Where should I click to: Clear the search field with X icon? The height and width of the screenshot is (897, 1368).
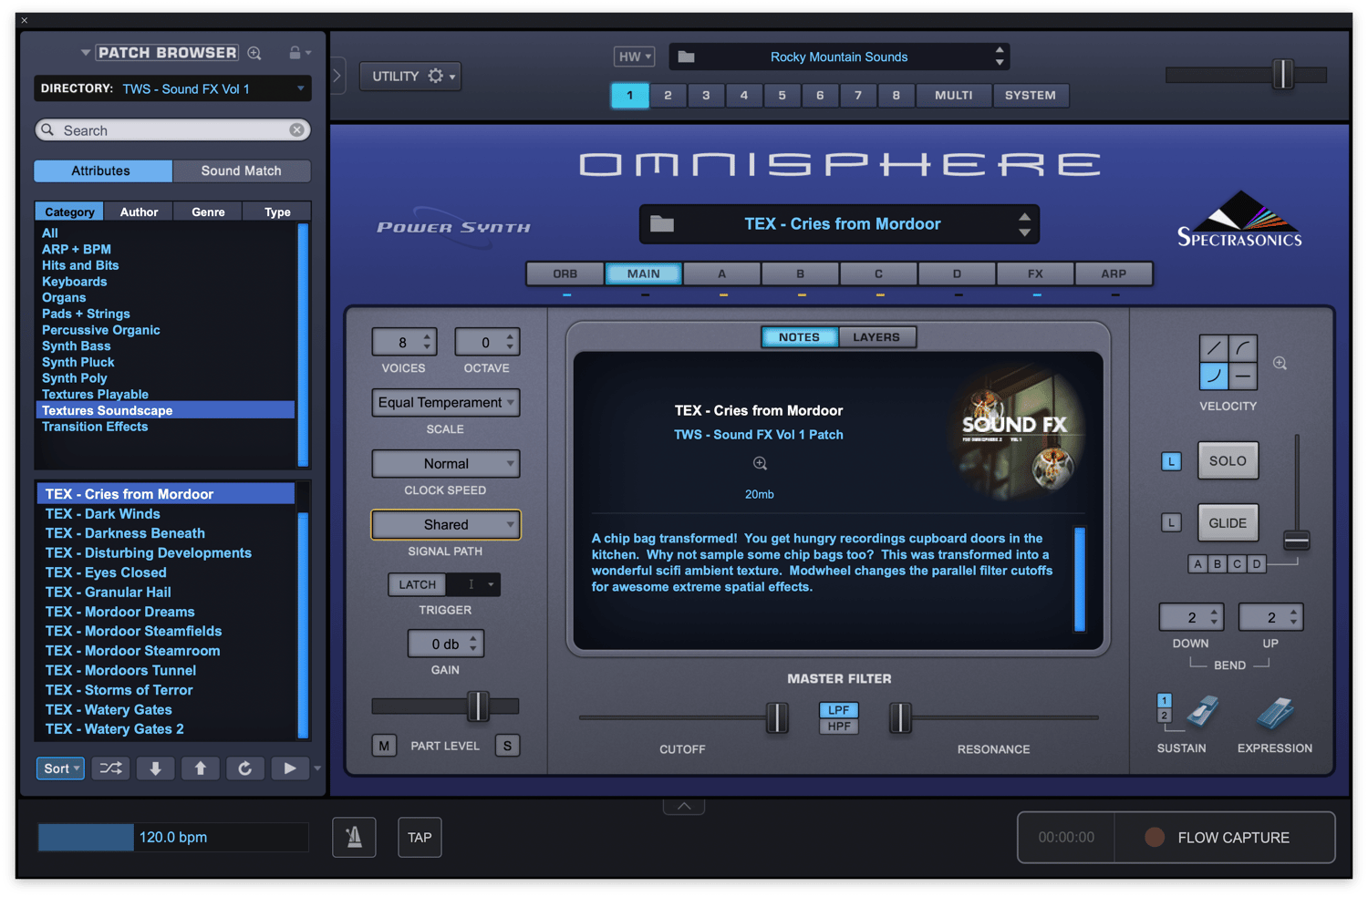(297, 130)
